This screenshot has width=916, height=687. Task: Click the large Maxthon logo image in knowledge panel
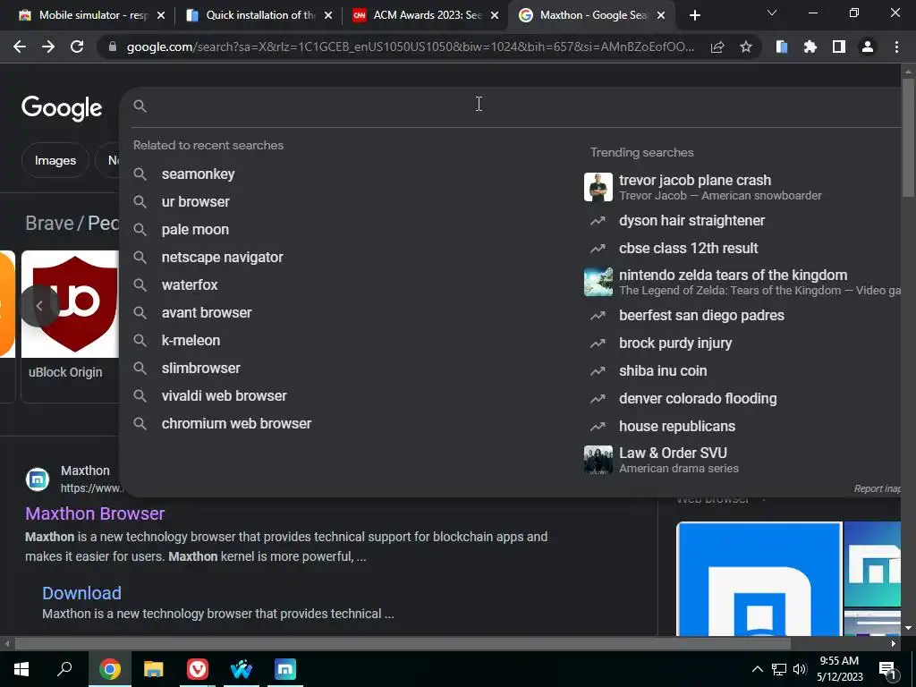pos(759,579)
